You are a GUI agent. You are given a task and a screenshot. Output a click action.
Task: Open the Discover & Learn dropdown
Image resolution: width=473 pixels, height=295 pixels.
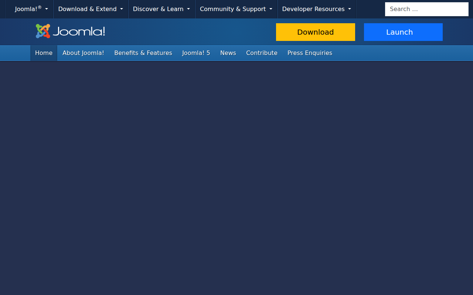tap(161, 9)
